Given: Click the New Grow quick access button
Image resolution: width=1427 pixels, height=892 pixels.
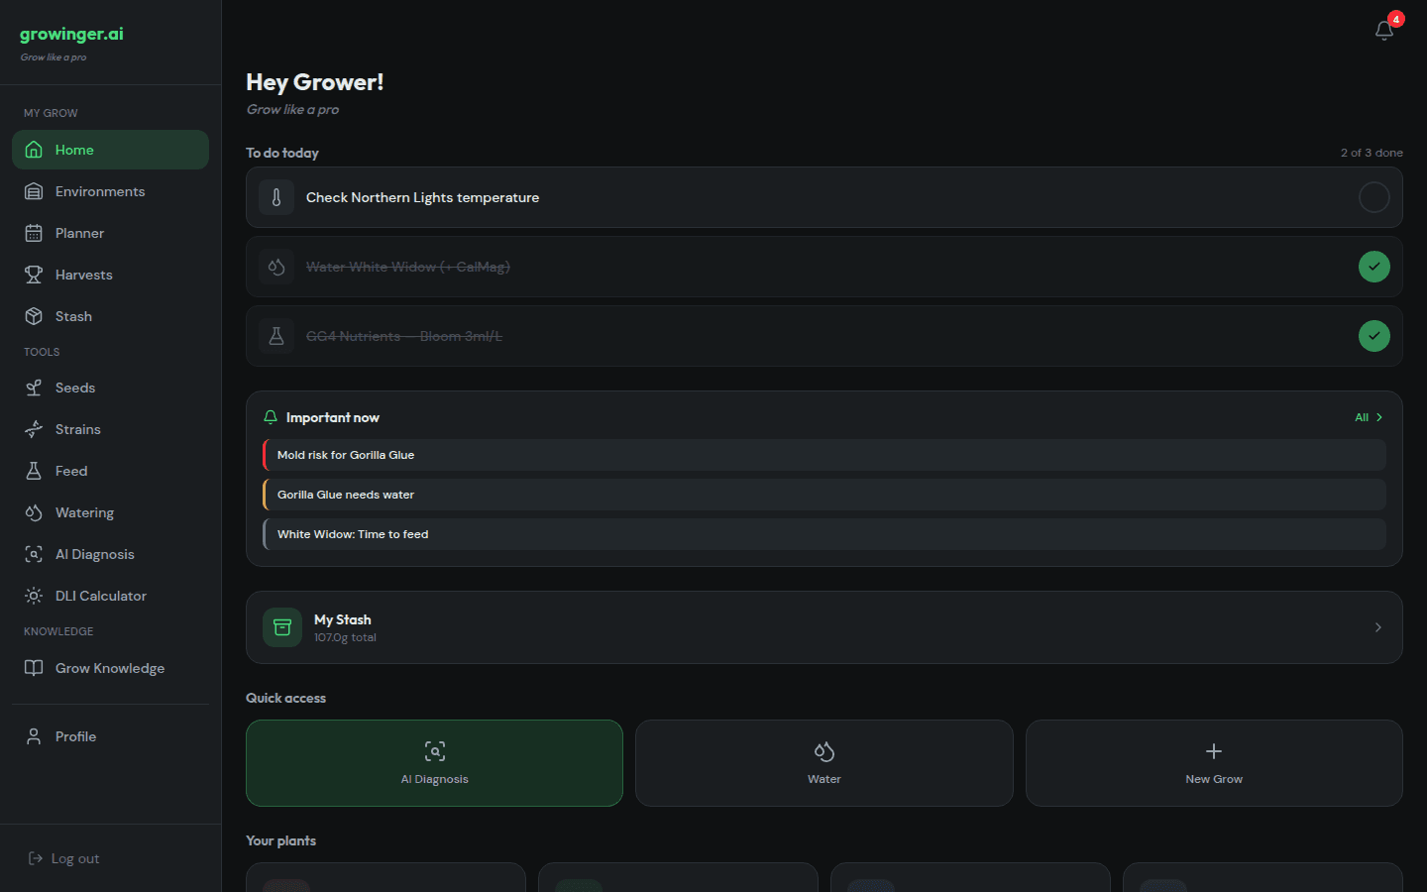Looking at the screenshot, I should 1214,763.
